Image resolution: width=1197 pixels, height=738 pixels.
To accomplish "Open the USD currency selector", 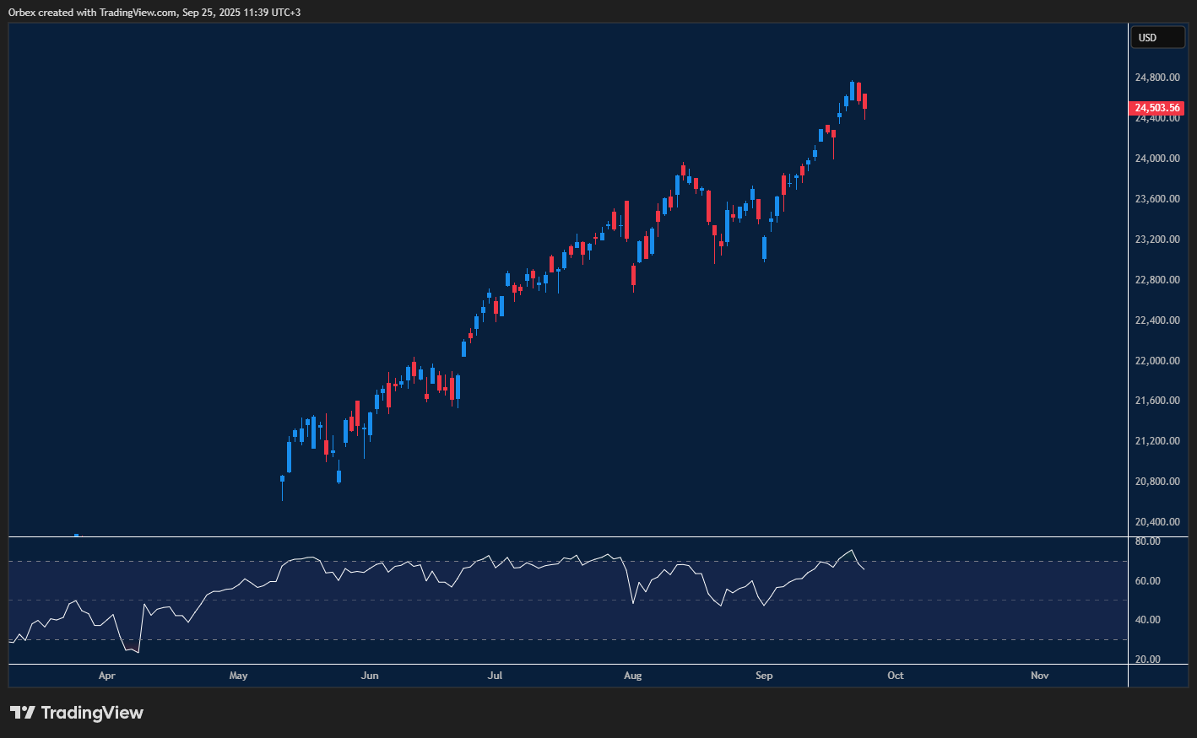I will point(1157,37).
